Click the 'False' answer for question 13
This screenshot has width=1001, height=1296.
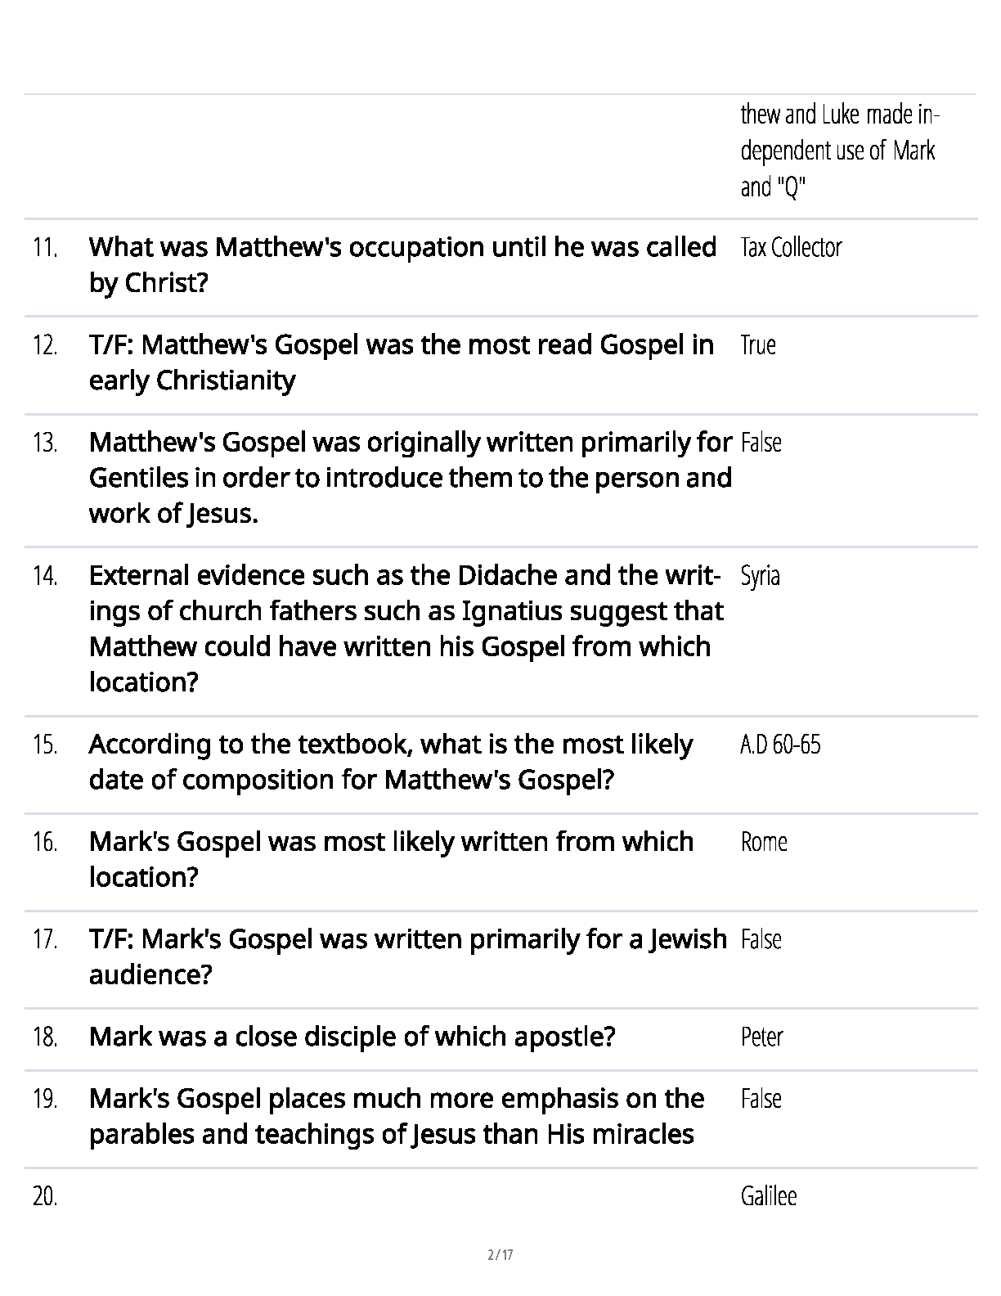pyautogui.click(x=761, y=443)
